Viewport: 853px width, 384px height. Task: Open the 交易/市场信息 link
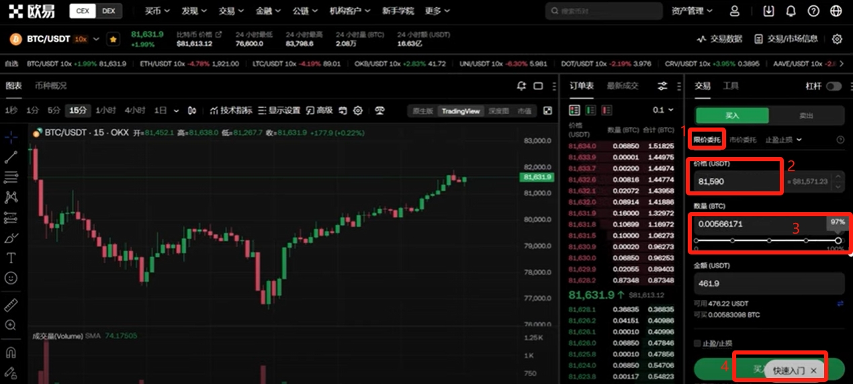(786, 39)
